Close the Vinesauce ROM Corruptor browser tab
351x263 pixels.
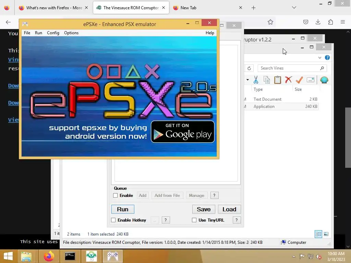tap(164, 8)
